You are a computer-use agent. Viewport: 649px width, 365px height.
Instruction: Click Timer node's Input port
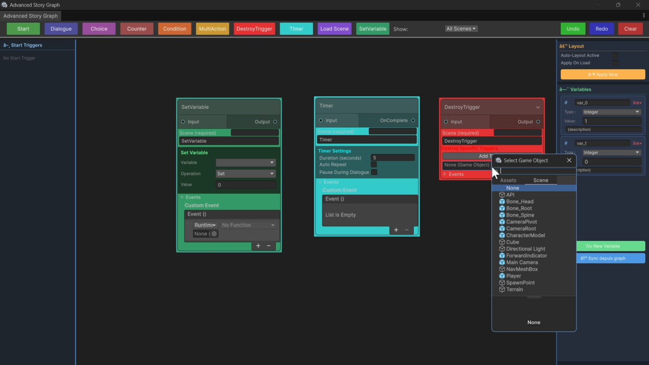pyautogui.click(x=321, y=121)
